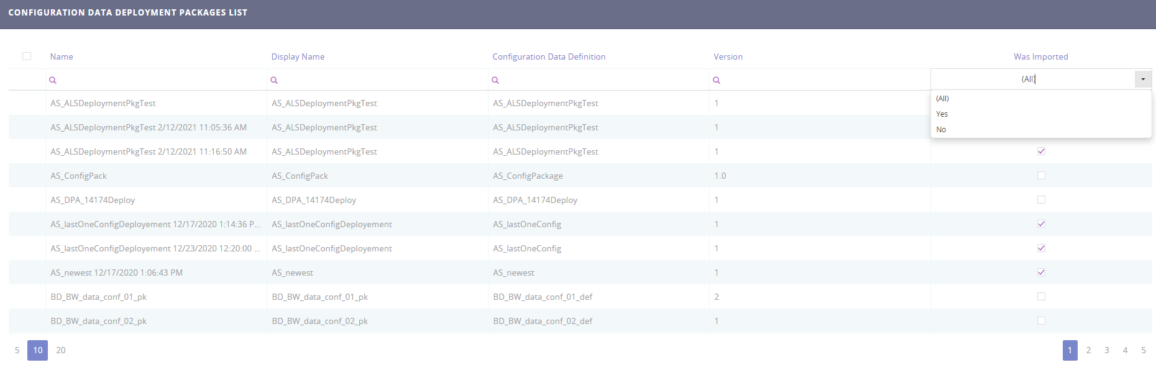Set page size to 5 rows

pos(17,350)
